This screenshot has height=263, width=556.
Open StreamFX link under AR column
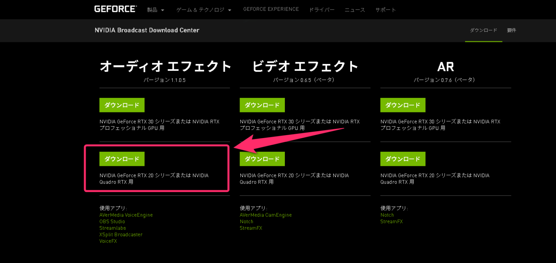click(x=392, y=221)
